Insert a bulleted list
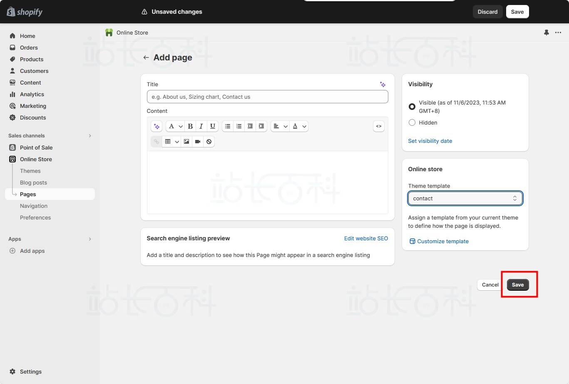569x384 pixels. point(228,126)
